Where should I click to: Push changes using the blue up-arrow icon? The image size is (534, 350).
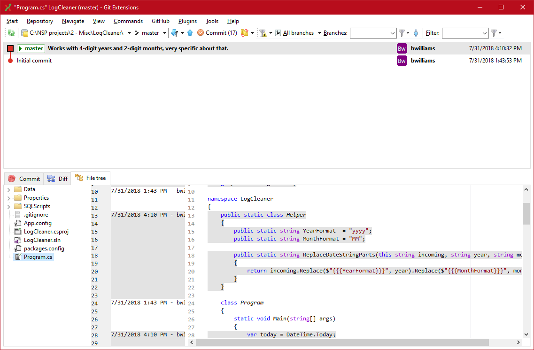click(x=190, y=33)
